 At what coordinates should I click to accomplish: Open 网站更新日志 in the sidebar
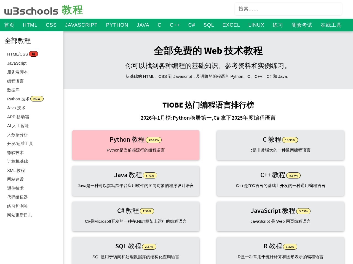click(20, 215)
